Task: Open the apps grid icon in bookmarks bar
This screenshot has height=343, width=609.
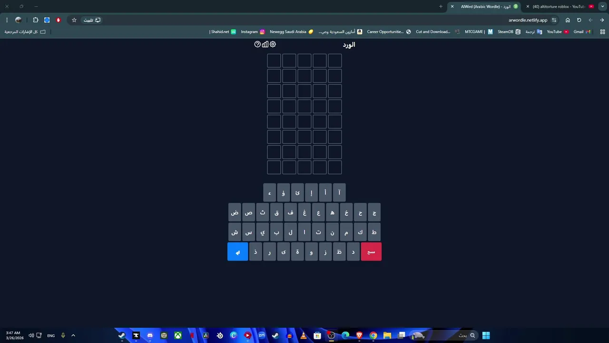Action: [x=602, y=32]
